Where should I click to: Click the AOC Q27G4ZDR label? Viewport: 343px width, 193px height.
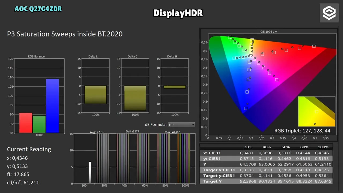click(x=38, y=9)
